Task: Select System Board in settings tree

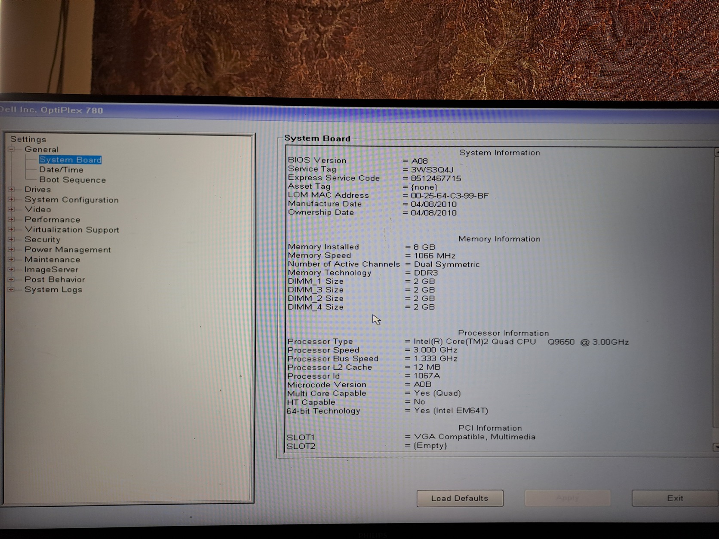Action: [70, 160]
